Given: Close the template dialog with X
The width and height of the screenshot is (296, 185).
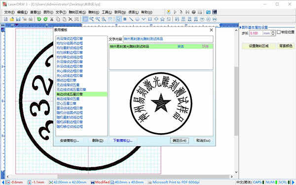Looking at the screenshot, I should pyautogui.click(x=211, y=30).
